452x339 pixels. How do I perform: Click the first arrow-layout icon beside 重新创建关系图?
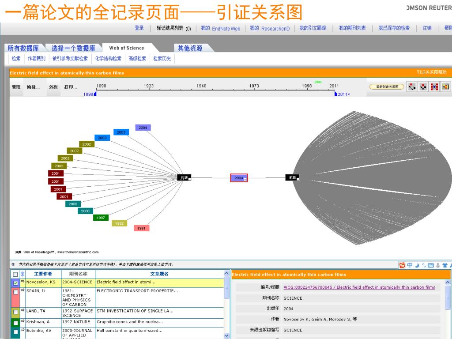pos(412,87)
